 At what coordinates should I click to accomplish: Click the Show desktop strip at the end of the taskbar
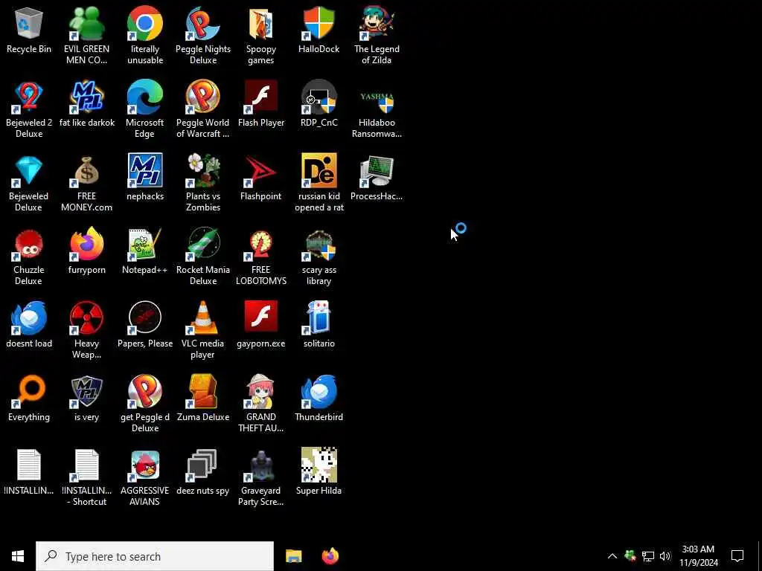(x=759, y=556)
